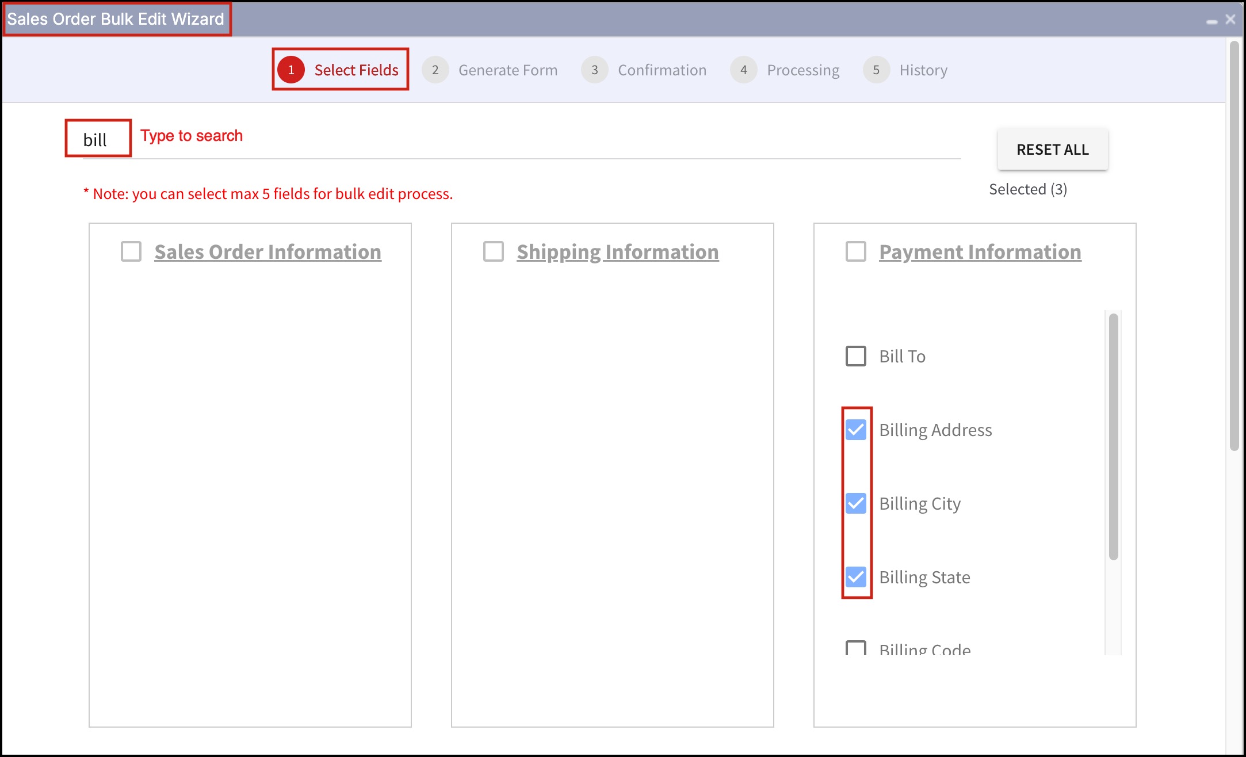Click the Payment Information list scrollbar
Viewport: 1246px width, 757px height.
pyautogui.click(x=1113, y=436)
